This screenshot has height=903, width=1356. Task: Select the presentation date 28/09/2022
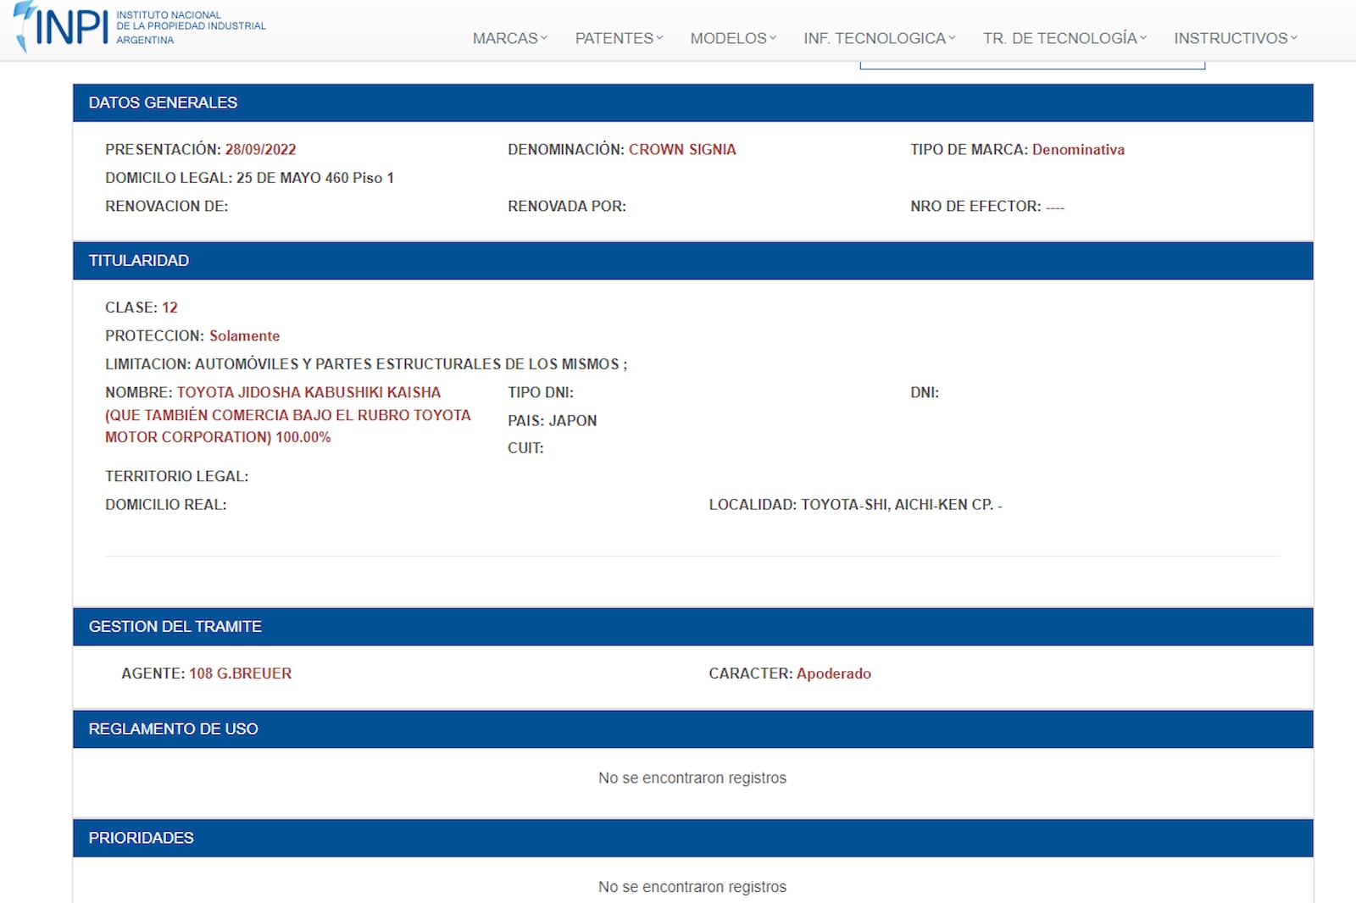pos(260,149)
